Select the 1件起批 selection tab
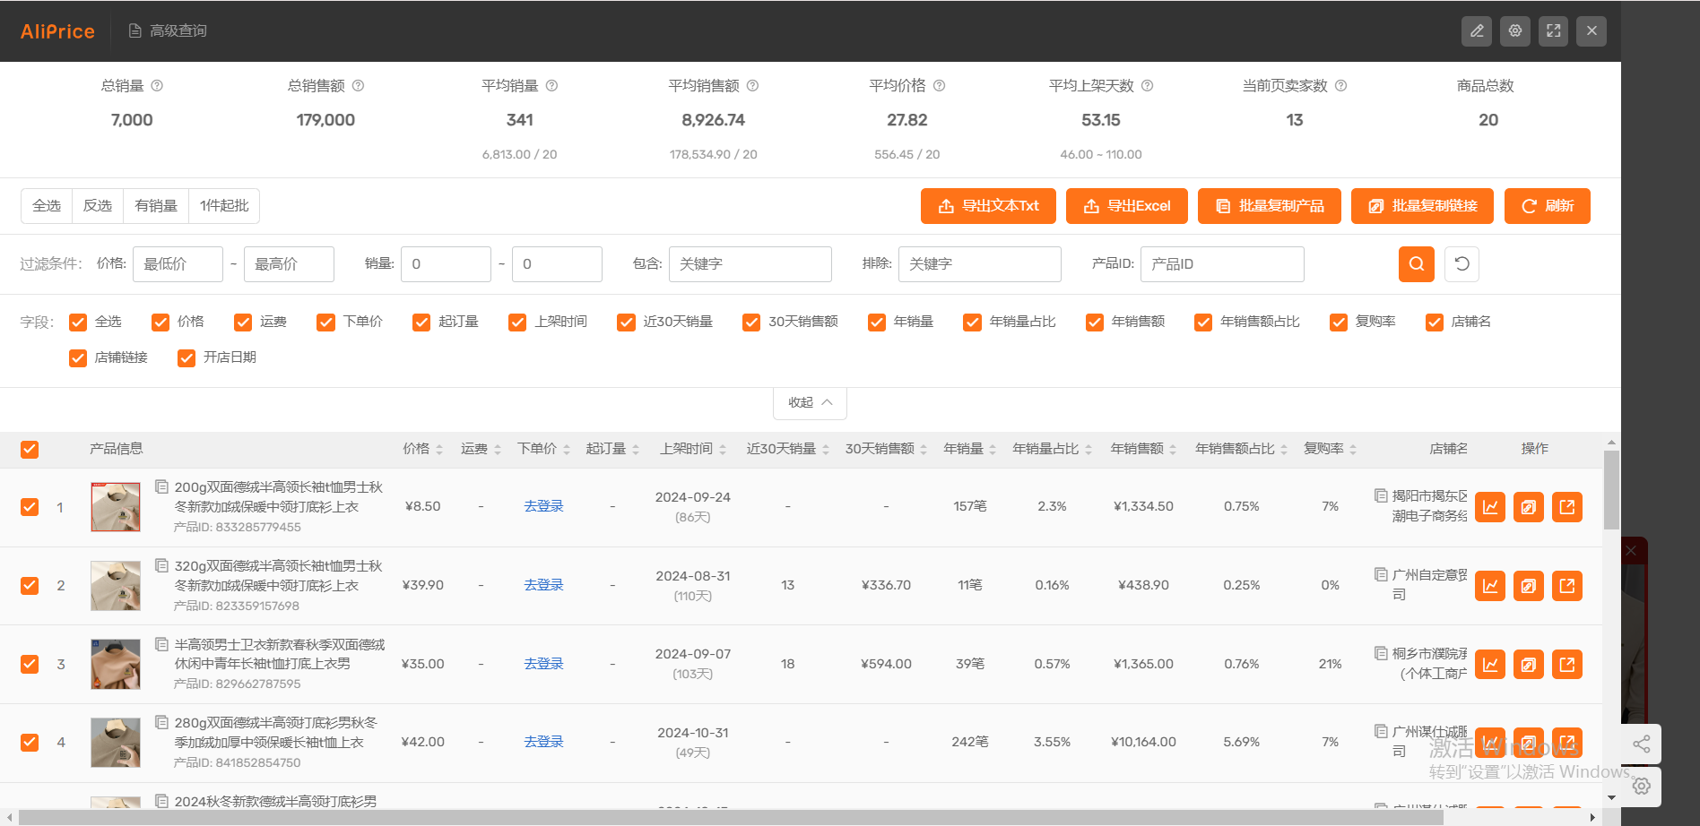The height and width of the screenshot is (826, 1700). click(x=224, y=206)
